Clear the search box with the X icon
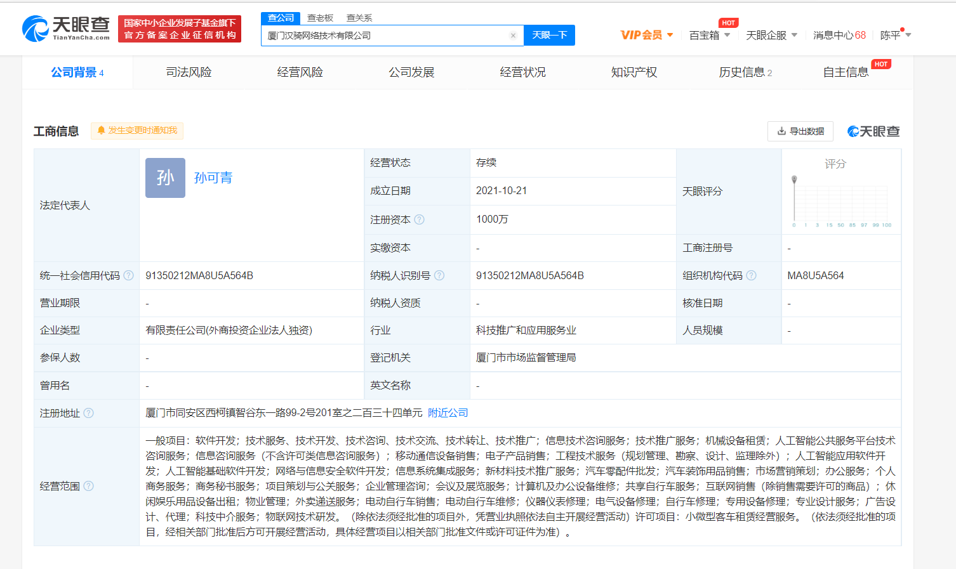 tap(513, 36)
